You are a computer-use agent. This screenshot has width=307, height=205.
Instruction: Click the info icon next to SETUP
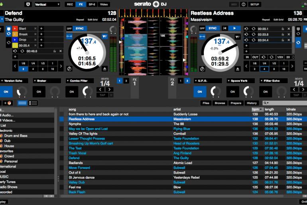243,4
